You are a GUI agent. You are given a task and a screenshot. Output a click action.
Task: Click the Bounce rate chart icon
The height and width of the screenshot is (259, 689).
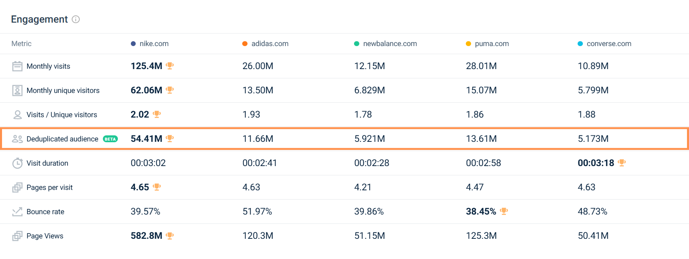pyautogui.click(x=17, y=212)
